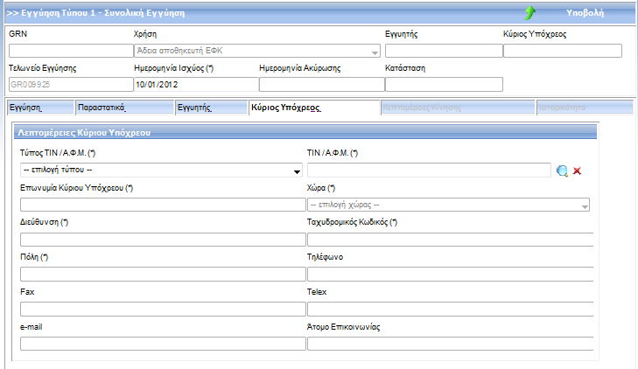The height and width of the screenshot is (369, 638).
Task: Open the Χρήση dropdown
Action: (257, 51)
